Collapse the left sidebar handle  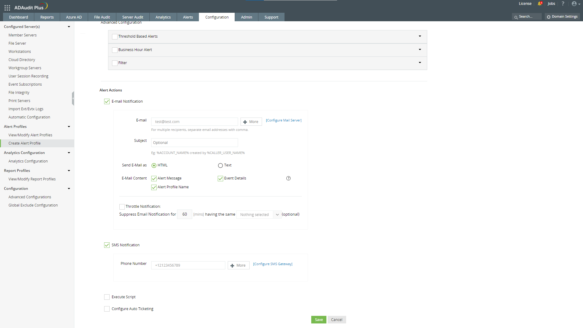click(73, 98)
